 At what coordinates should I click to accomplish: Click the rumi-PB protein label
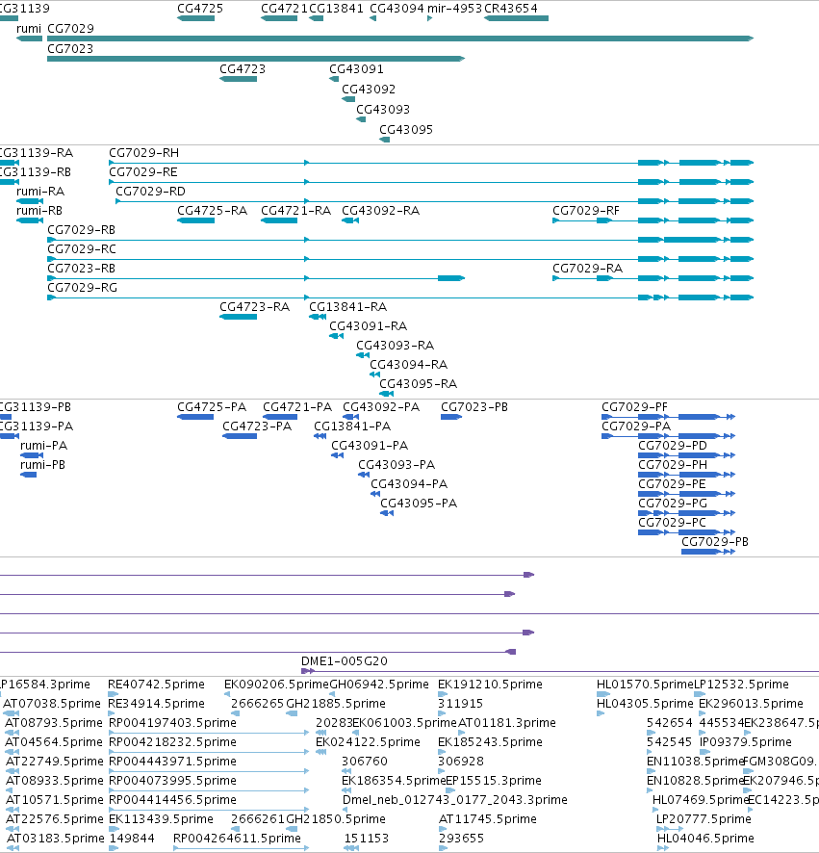coord(43,465)
